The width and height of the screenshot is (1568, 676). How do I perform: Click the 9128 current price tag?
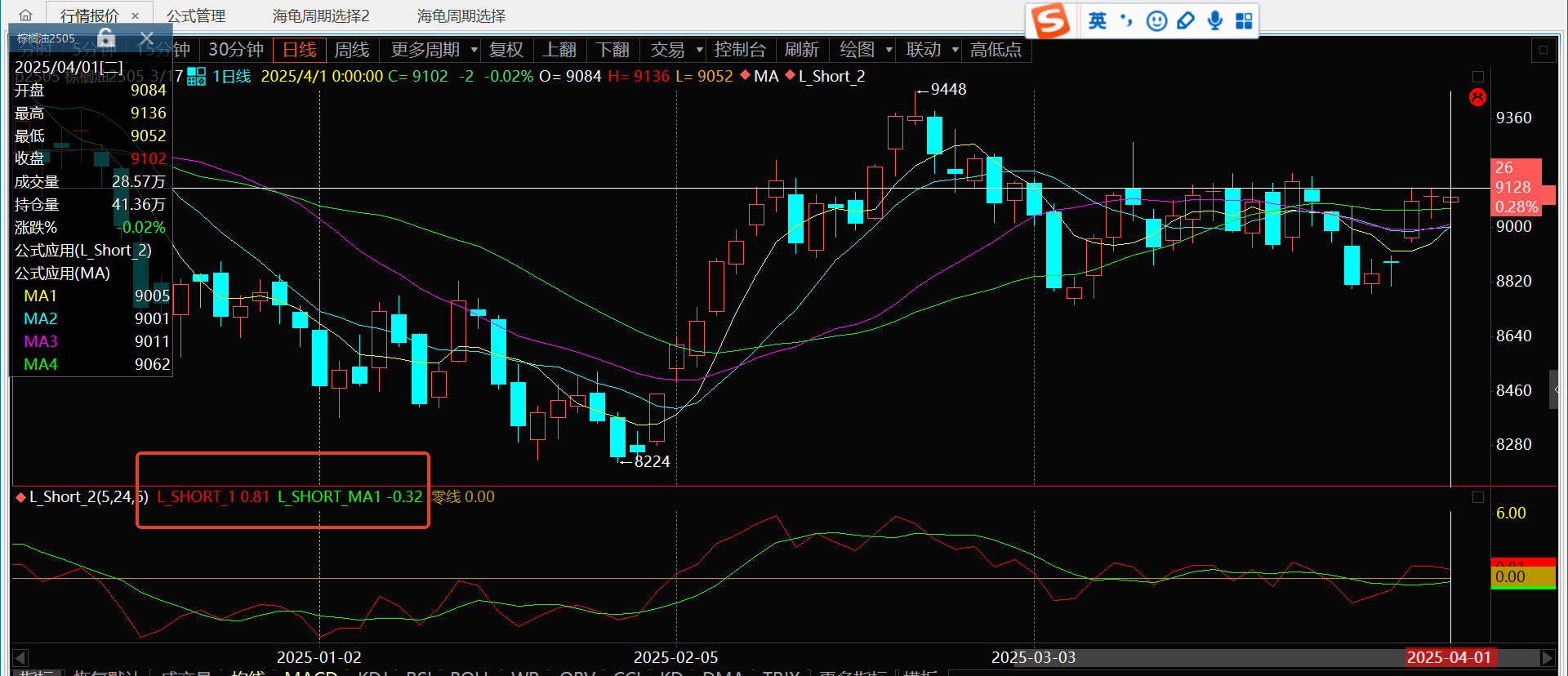coord(1512,187)
